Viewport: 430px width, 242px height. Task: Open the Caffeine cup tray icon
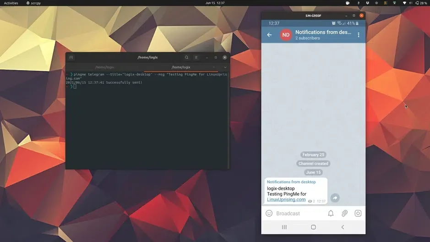pyautogui.click(x=348, y=3)
